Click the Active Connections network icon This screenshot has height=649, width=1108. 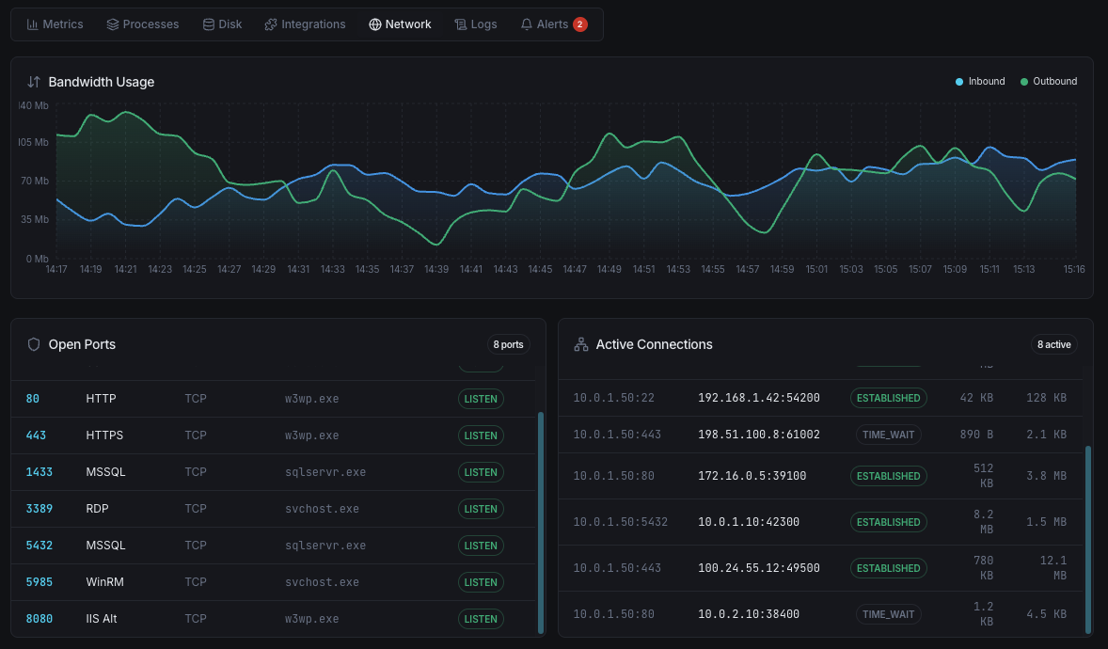pyautogui.click(x=581, y=344)
